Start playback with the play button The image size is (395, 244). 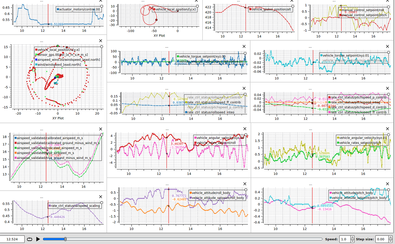38,239
